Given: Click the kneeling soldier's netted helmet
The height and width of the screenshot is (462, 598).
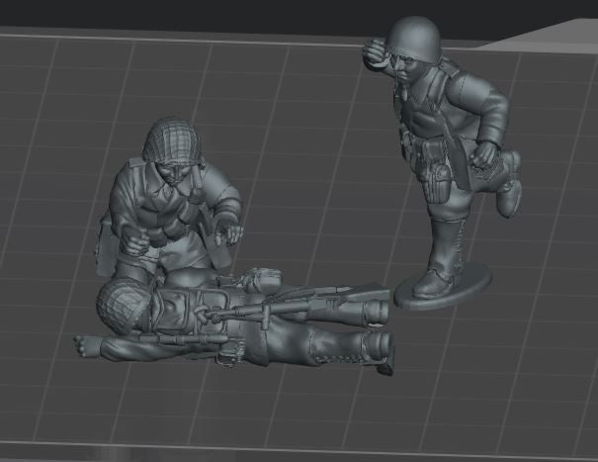Looking at the screenshot, I should coord(172,138).
